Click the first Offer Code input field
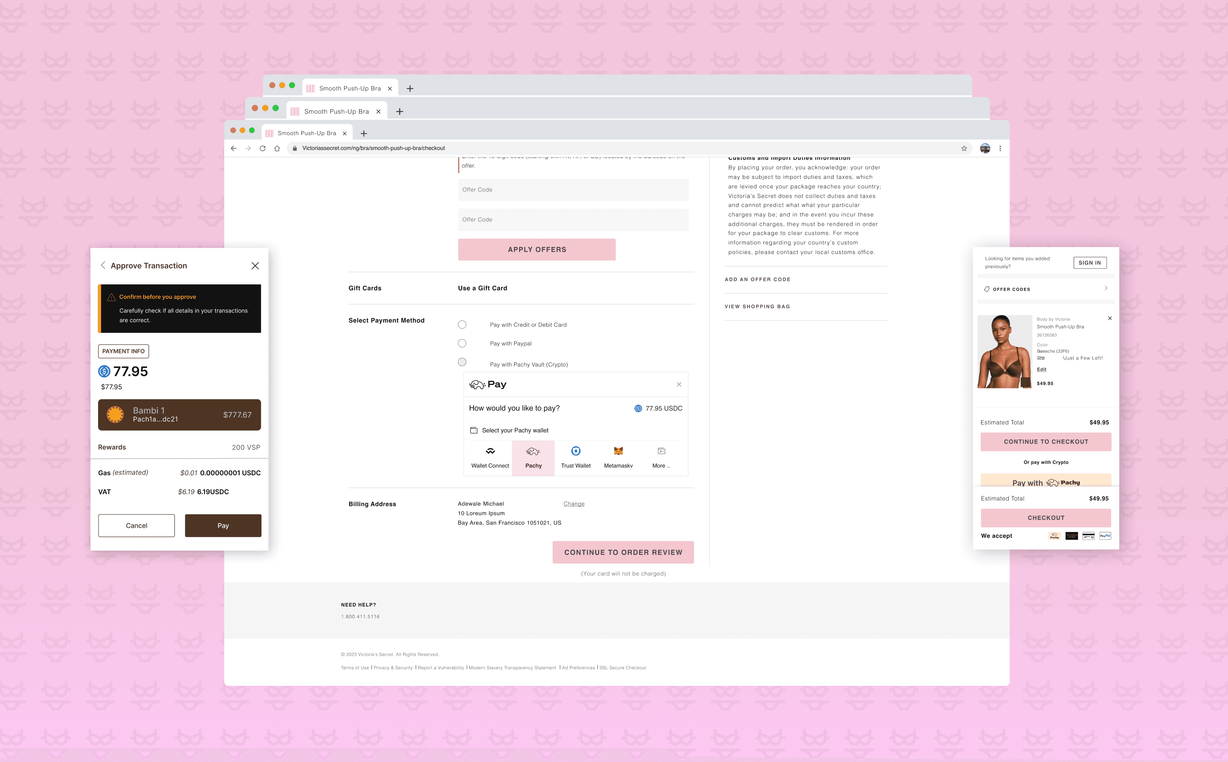Viewport: 1228px width, 762px height. [573, 190]
